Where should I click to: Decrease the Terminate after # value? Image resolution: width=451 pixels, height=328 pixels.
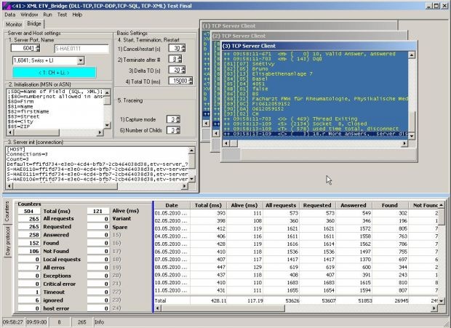click(181, 62)
